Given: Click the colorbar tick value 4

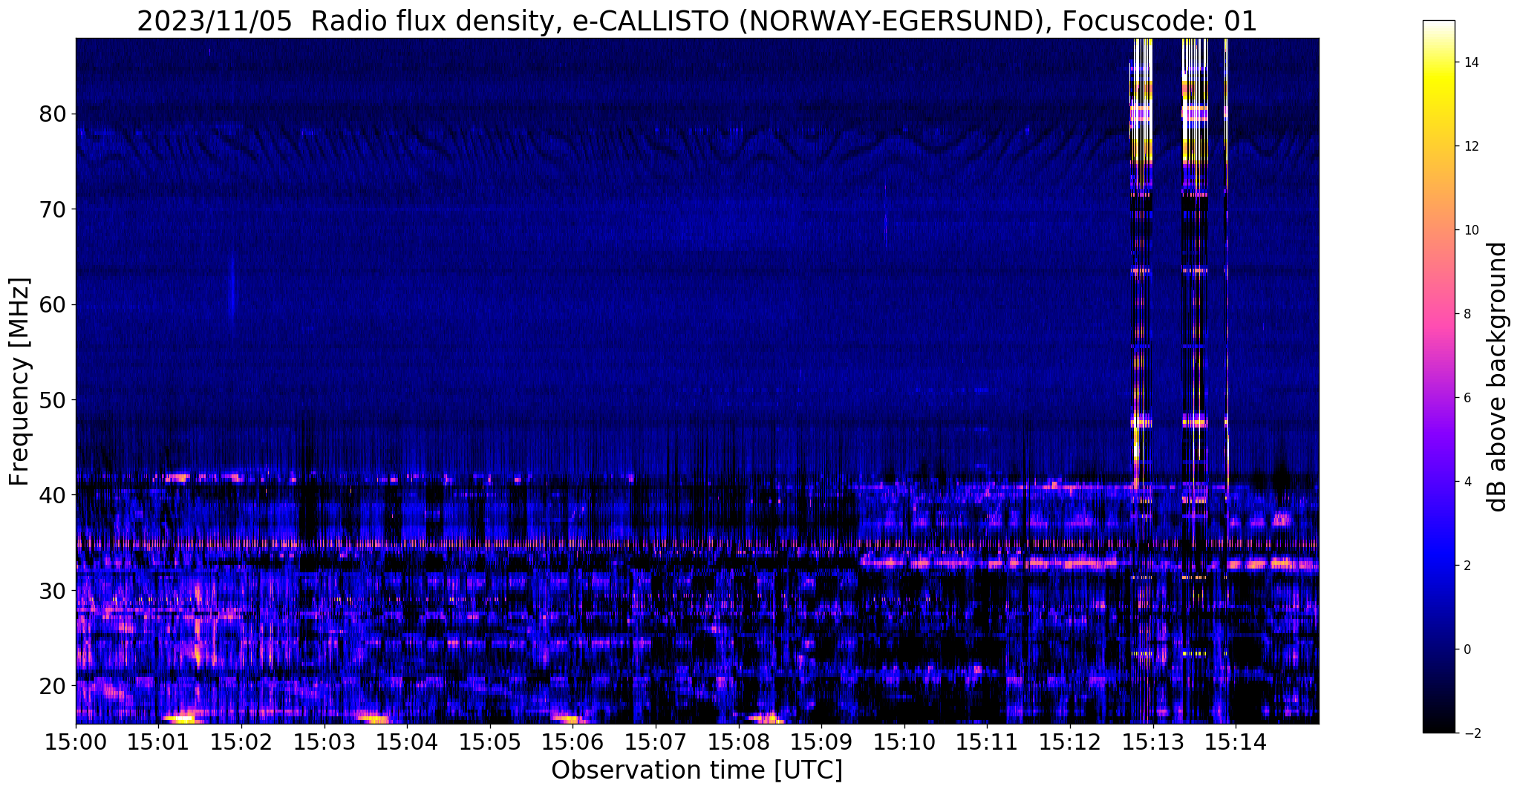Looking at the screenshot, I should click(1467, 482).
